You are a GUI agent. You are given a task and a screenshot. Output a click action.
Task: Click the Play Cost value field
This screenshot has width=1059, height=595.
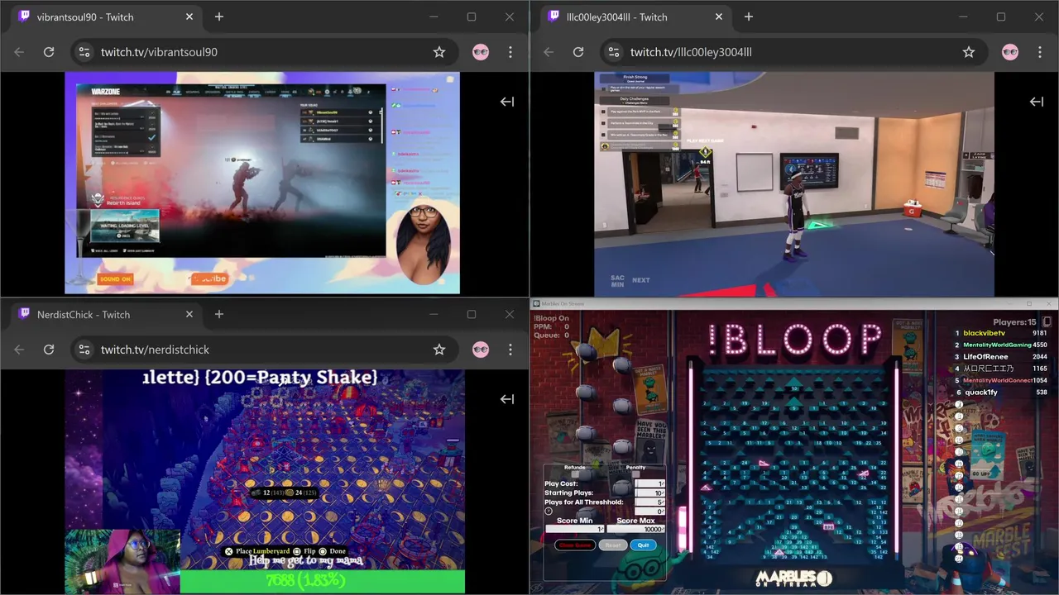(649, 483)
